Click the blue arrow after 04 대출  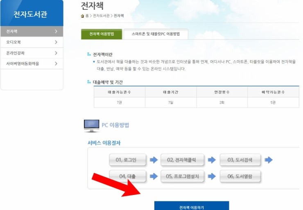[x=154, y=176]
